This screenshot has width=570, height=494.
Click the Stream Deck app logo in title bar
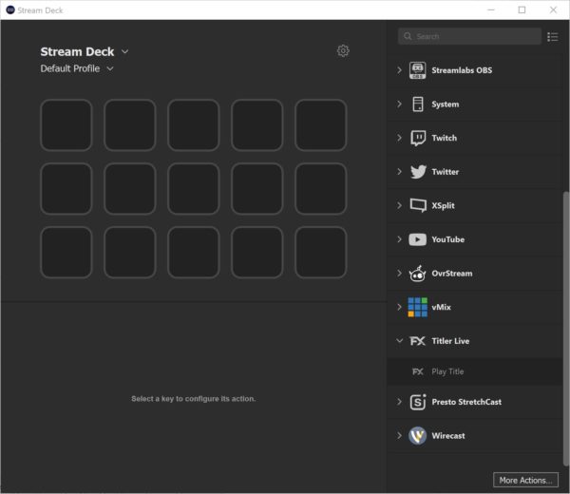(x=10, y=9)
